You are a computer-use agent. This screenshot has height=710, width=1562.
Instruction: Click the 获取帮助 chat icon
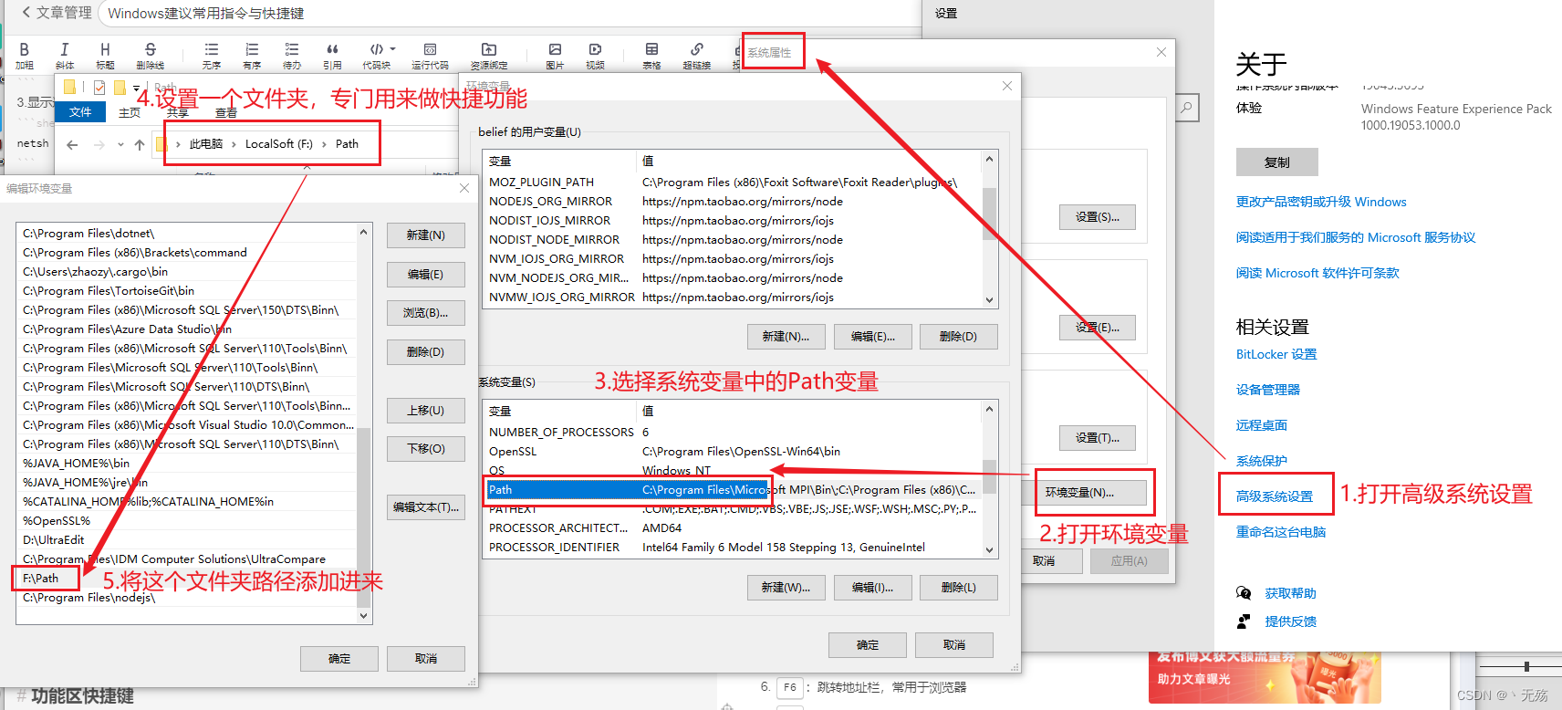pos(1244,593)
